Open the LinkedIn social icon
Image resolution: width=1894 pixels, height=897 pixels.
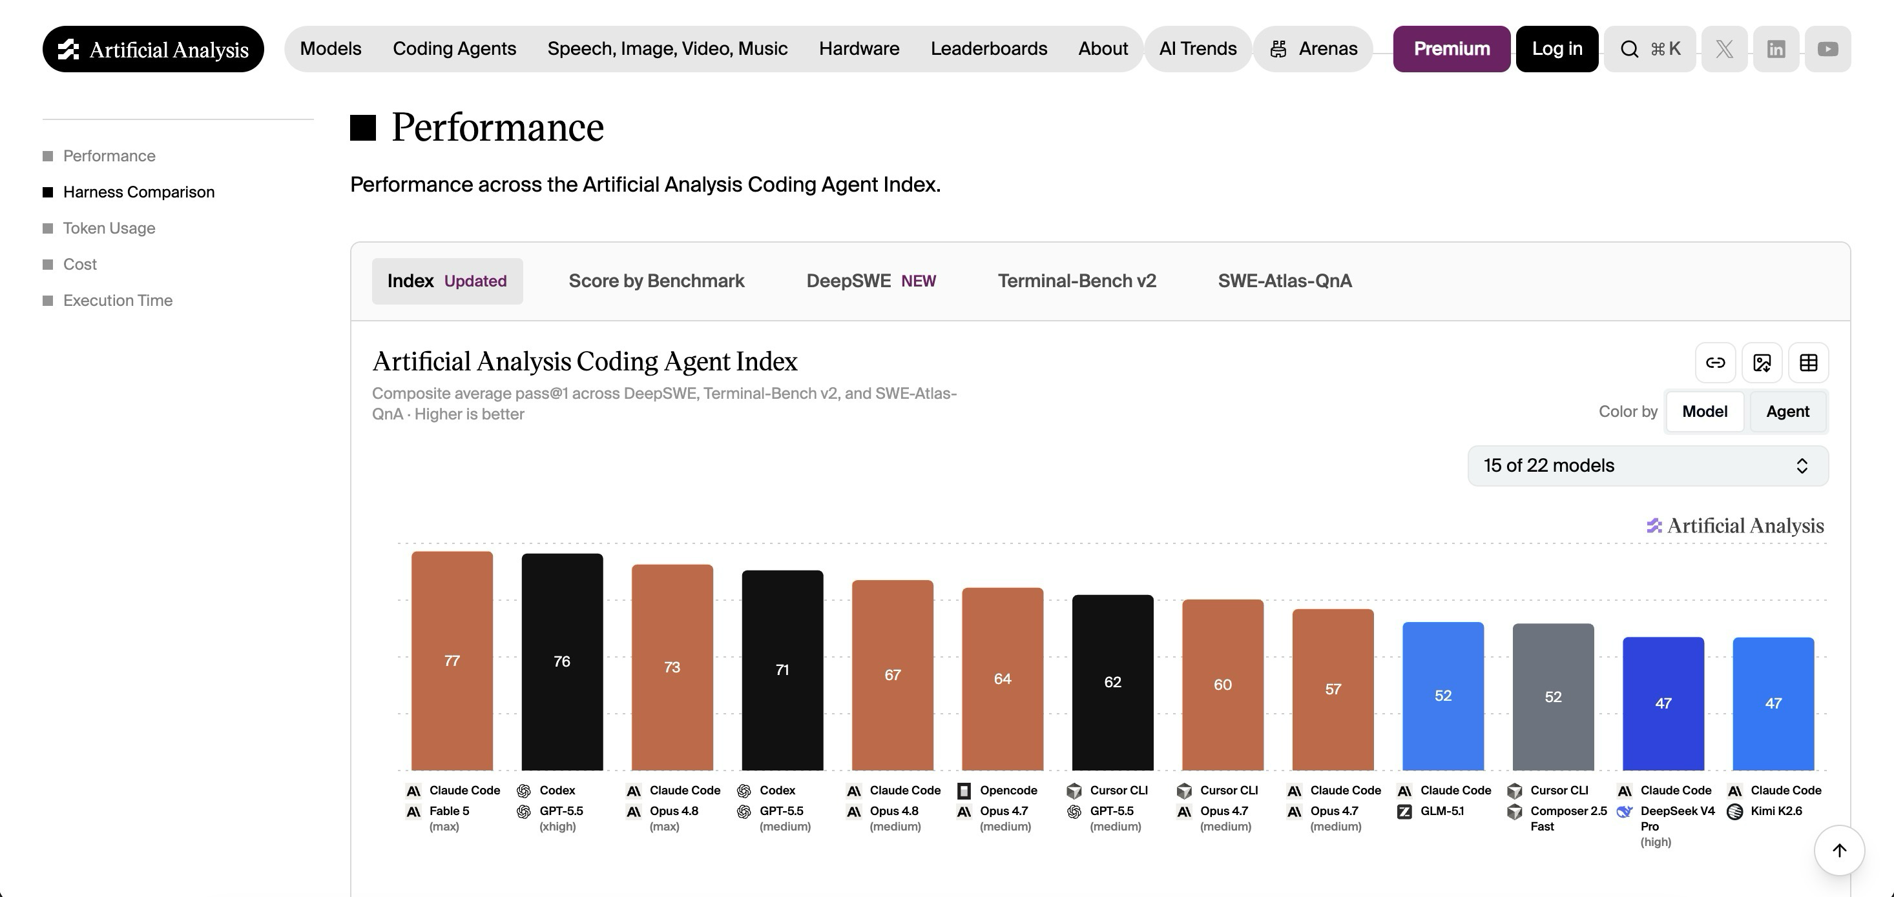(x=1776, y=49)
